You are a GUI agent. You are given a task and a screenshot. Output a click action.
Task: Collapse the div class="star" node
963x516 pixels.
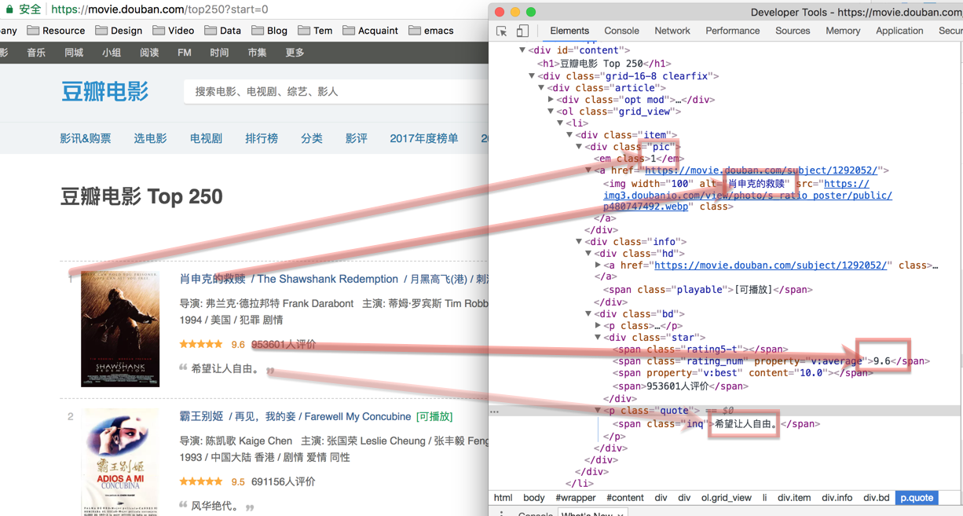(x=598, y=338)
